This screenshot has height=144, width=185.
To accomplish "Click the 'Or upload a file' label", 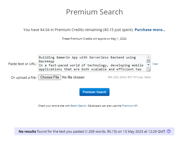I will (x=24, y=78).
